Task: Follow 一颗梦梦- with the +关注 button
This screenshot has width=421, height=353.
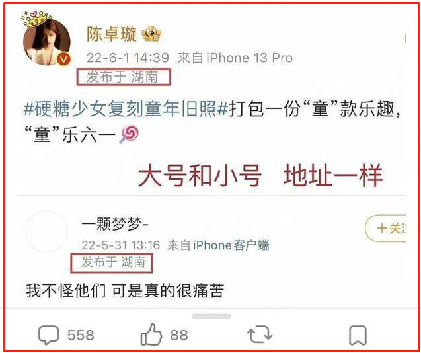Action: (385, 229)
